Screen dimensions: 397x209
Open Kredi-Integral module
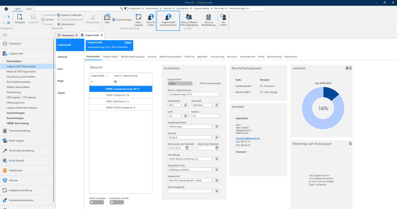click(x=17, y=141)
